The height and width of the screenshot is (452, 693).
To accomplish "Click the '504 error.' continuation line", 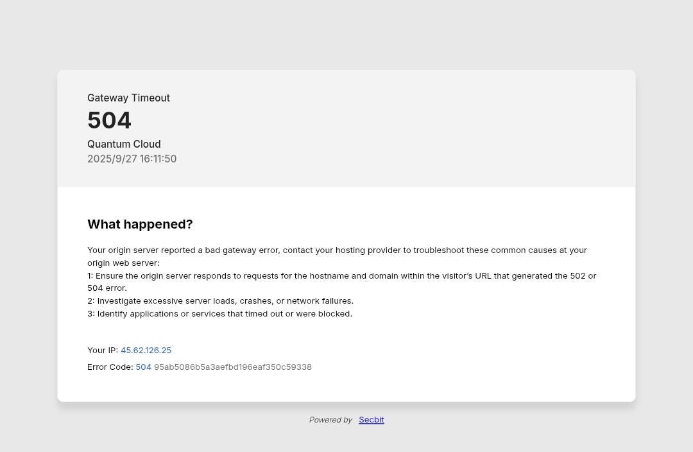I will pyautogui.click(x=107, y=288).
